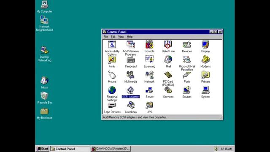Select the UPS icon
Image resolution: width=270 pixels, height=152 pixels.
pyautogui.click(x=149, y=105)
